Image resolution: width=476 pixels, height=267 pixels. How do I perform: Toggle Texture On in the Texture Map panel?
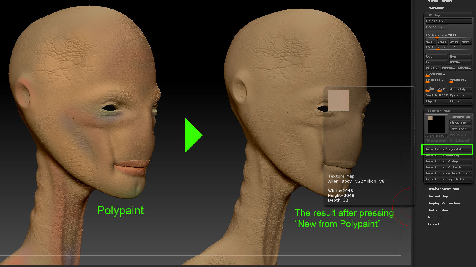pos(460,117)
